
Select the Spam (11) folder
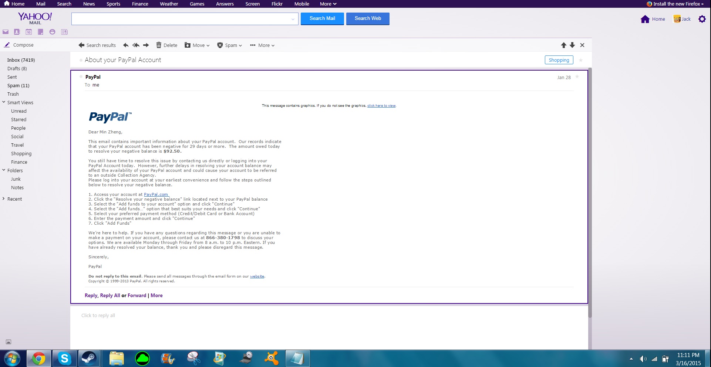pyautogui.click(x=18, y=85)
